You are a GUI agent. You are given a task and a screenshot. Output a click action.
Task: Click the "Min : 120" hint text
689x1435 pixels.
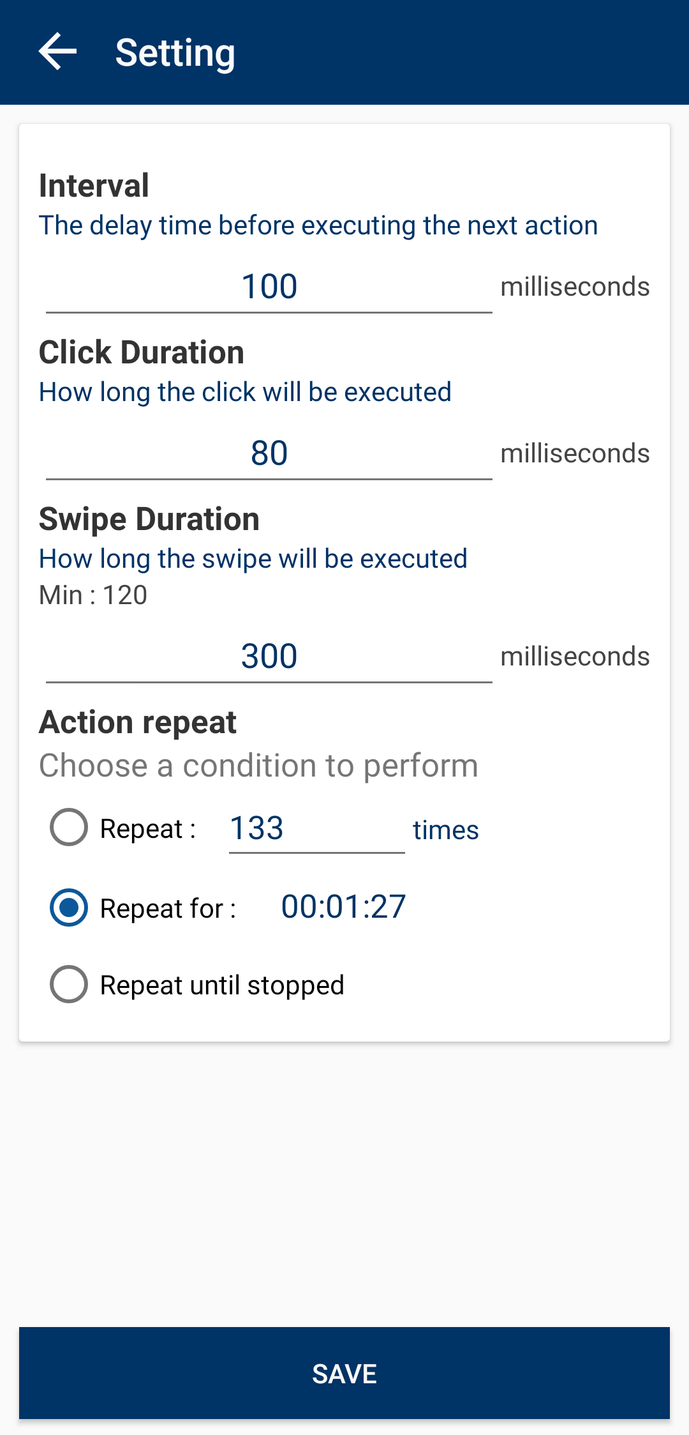(93, 595)
